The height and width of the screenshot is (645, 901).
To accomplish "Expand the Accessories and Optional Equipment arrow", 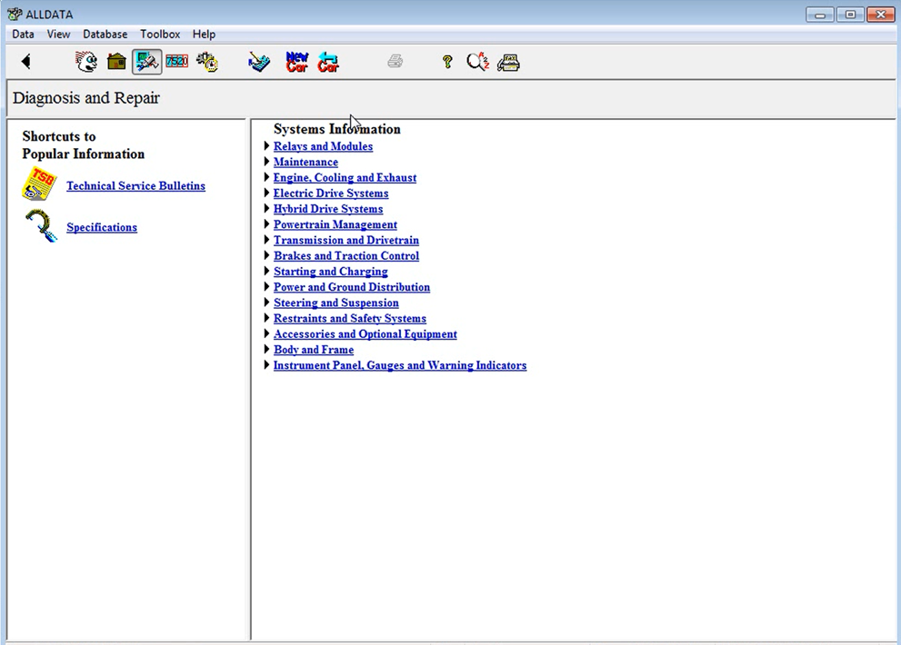I will click(266, 333).
